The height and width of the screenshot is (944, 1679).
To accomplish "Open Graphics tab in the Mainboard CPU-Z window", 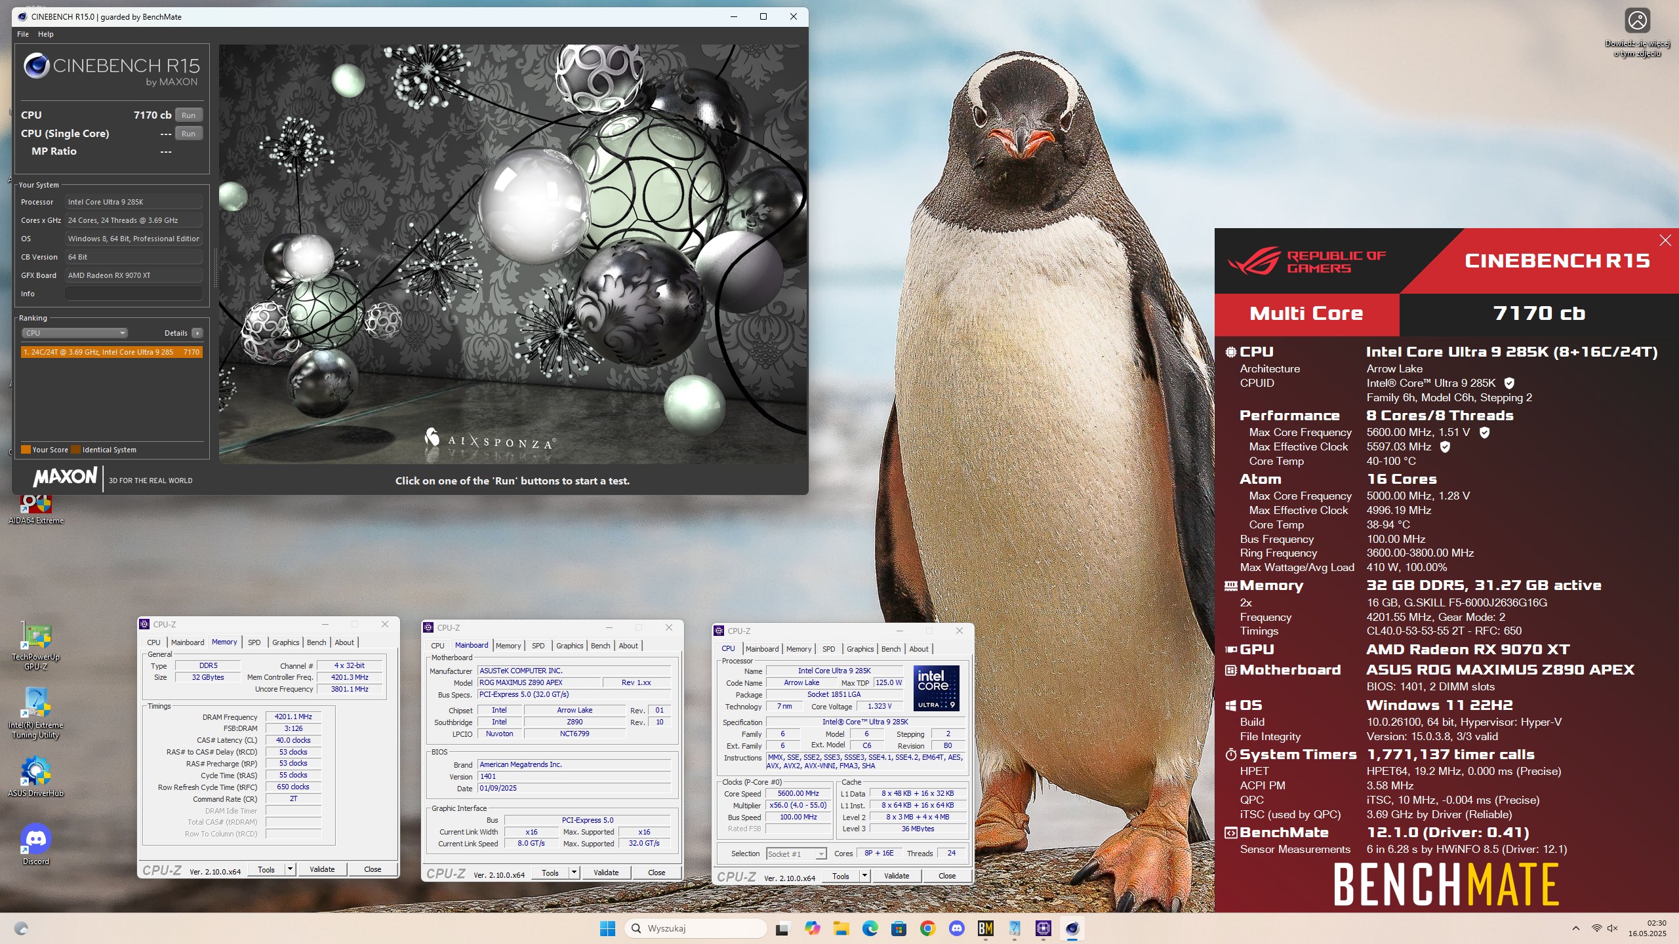I will (x=569, y=646).
